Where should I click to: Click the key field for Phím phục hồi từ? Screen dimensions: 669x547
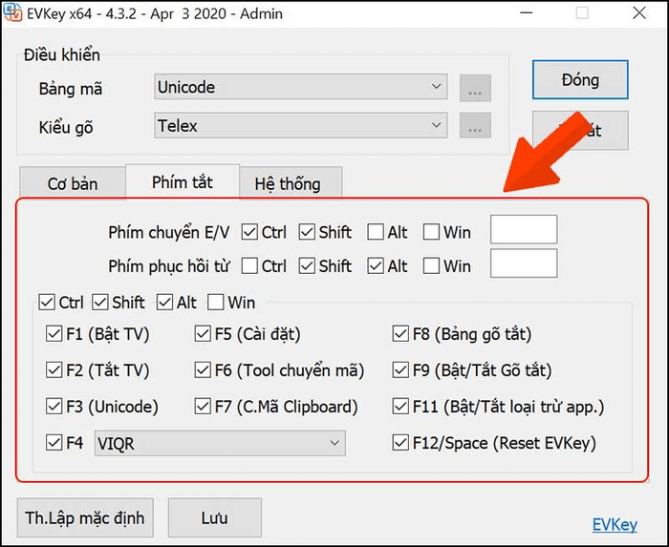[524, 263]
